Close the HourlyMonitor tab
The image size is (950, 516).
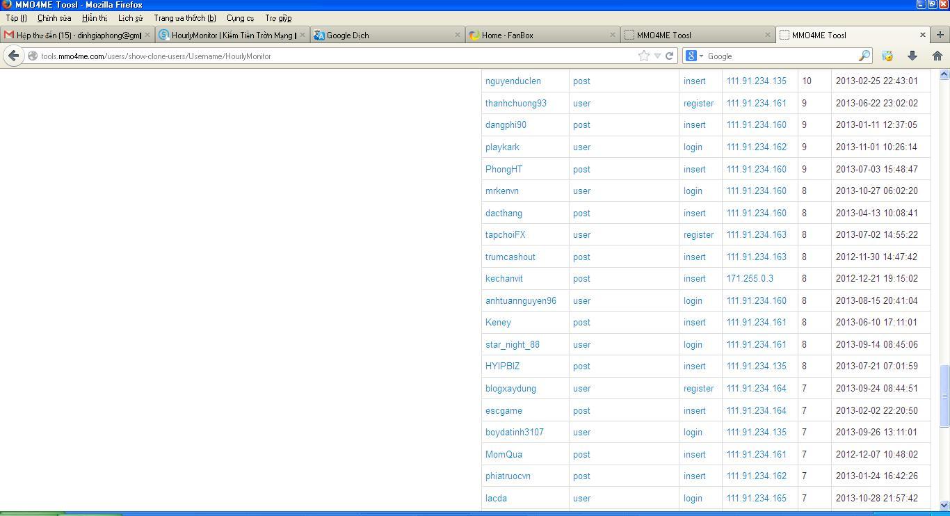click(x=303, y=35)
